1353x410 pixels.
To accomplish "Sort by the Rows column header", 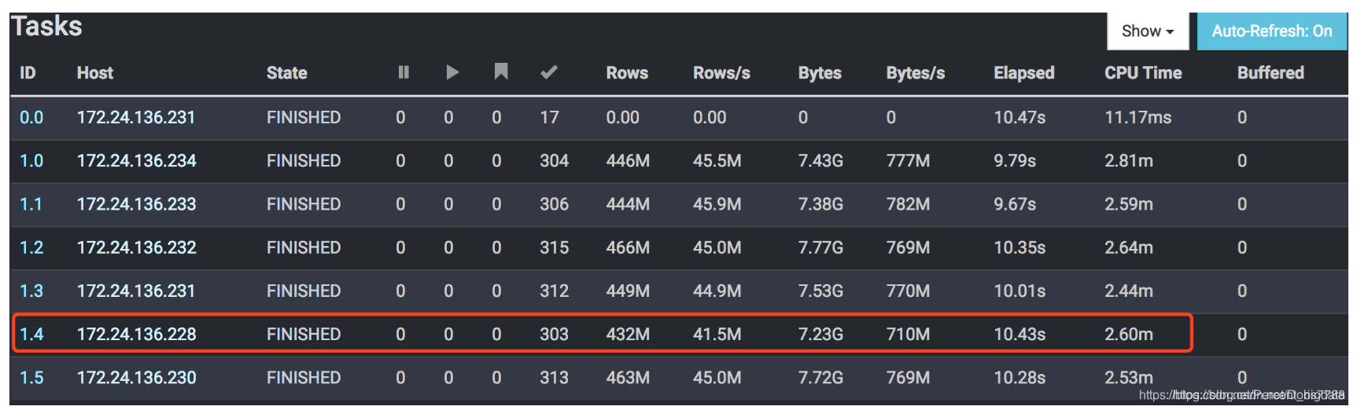I will coord(627,73).
